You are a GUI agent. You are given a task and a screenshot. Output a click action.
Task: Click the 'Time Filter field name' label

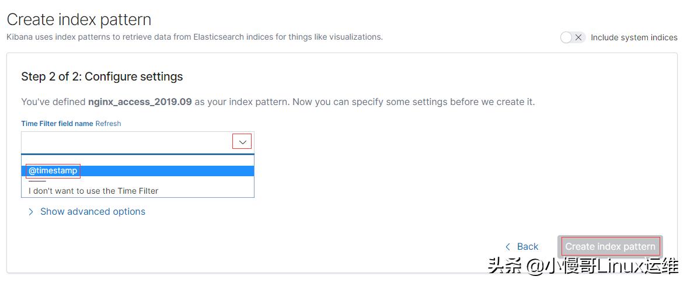[x=57, y=124]
